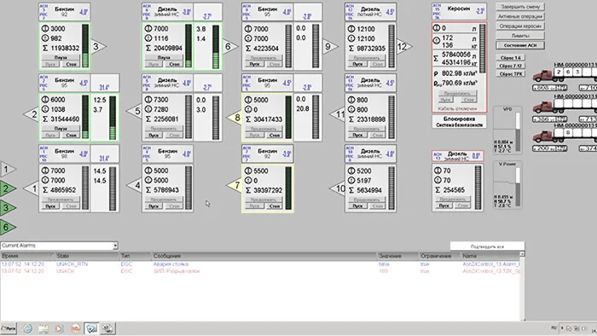Click the Завершить смену button
597x336 pixels.
click(x=520, y=7)
